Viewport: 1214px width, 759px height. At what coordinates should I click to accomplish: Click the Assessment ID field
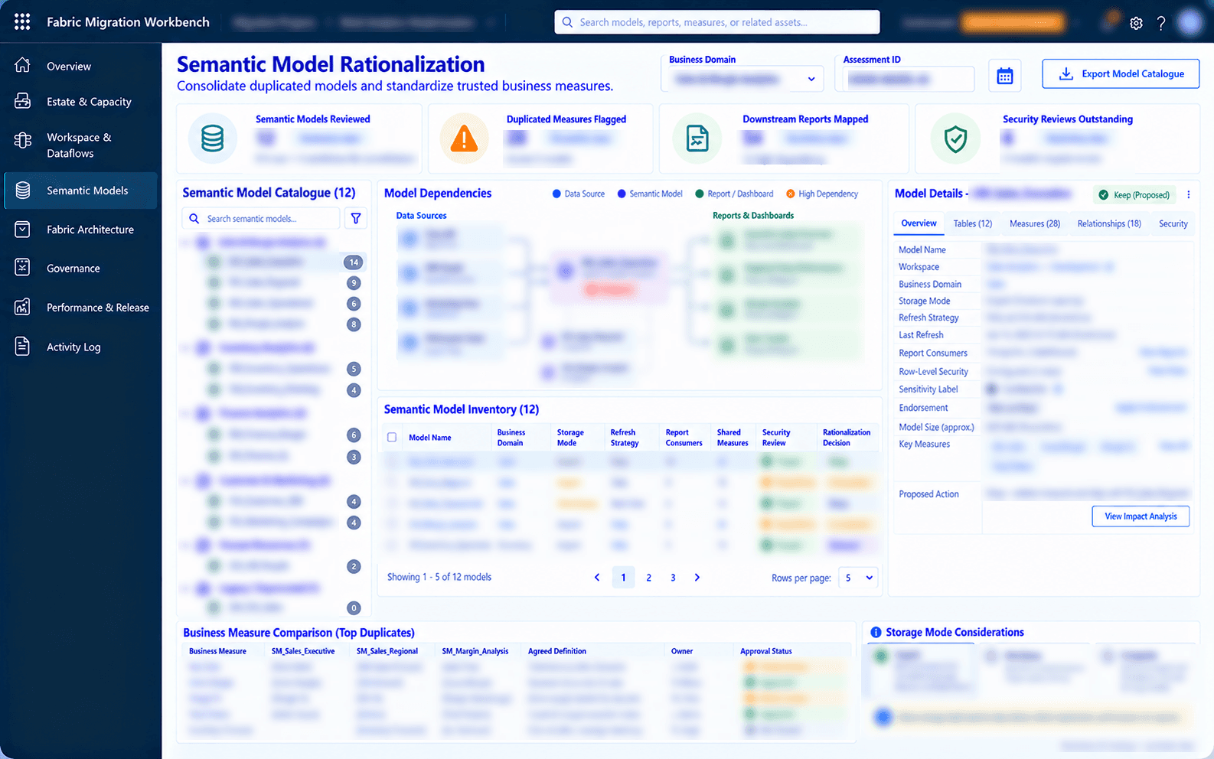click(909, 79)
